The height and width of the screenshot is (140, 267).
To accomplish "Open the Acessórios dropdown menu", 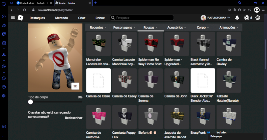I will (177, 27).
